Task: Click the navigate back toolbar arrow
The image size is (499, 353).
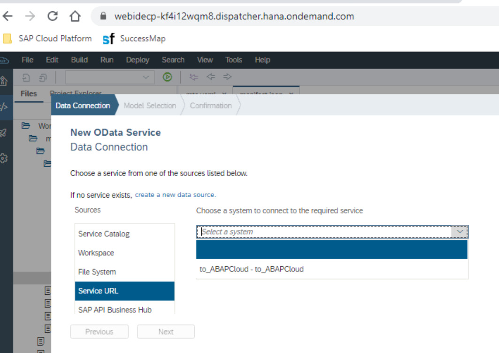Action: click(x=211, y=77)
